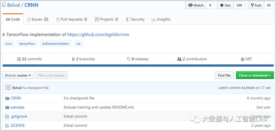276x131 pixels.
Task: View the 2 contributors list
Action: (192, 59)
